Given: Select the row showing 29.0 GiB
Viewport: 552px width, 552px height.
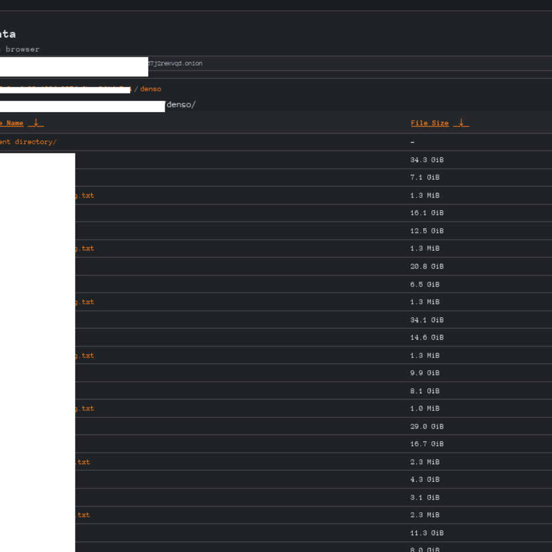Looking at the screenshot, I should pos(276,426).
